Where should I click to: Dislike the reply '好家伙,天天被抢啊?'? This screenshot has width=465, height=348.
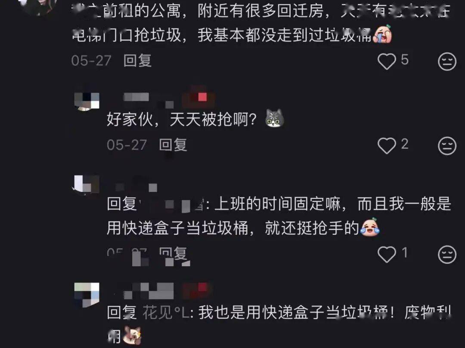point(447,145)
